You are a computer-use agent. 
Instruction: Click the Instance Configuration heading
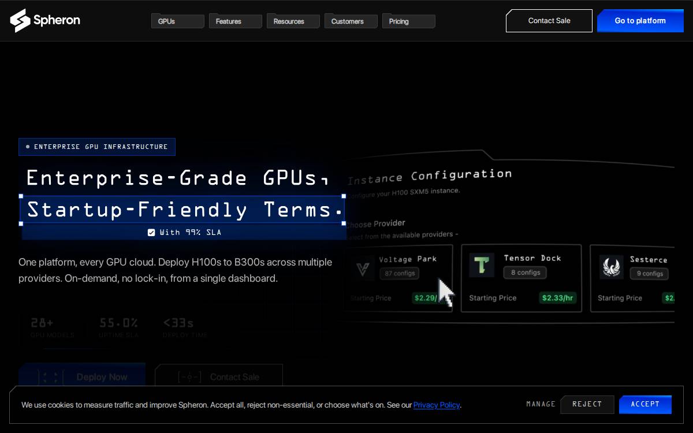pos(429,176)
